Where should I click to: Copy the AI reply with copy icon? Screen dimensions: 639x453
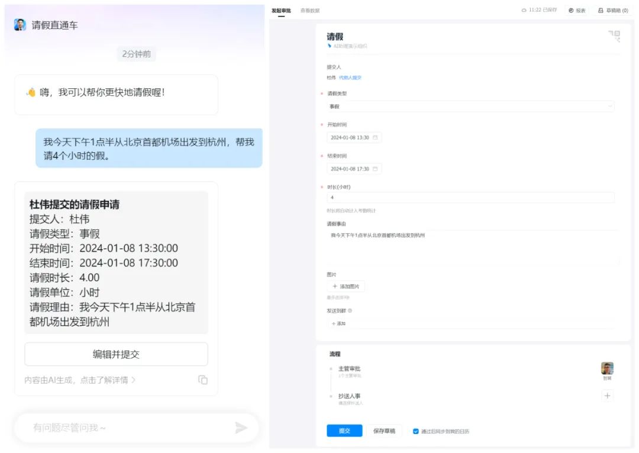pyautogui.click(x=203, y=380)
